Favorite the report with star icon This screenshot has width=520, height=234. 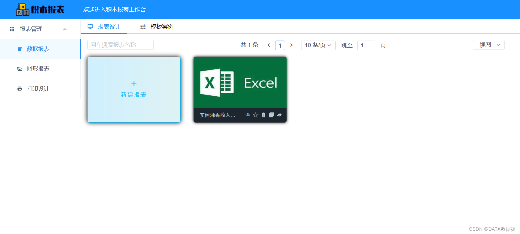point(256,115)
